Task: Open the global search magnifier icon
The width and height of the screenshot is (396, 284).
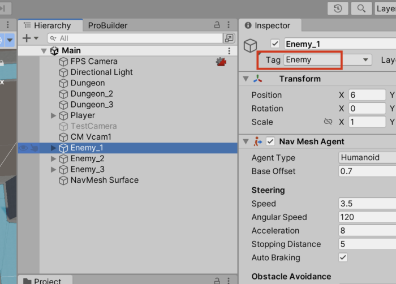Action: point(361,8)
